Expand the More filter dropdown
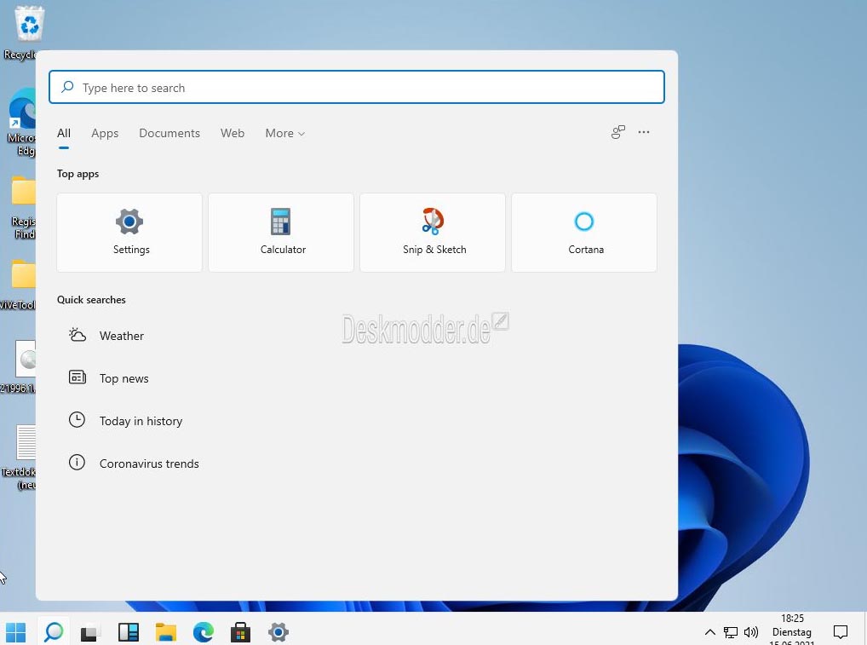 [284, 133]
